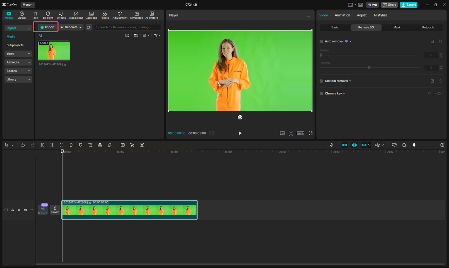Image resolution: width=449 pixels, height=268 pixels.
Task: Open the Transitions panel
Action: 76,15
